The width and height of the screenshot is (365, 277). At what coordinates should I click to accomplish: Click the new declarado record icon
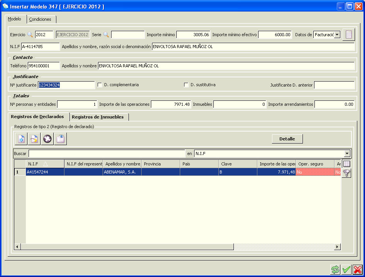click(21, 139)
